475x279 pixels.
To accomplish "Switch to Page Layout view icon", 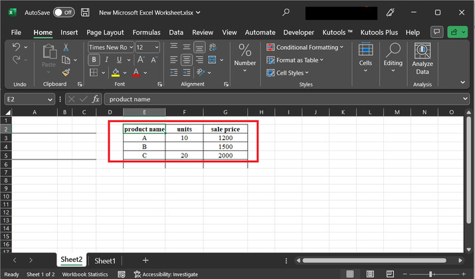I will pos(370,274).
